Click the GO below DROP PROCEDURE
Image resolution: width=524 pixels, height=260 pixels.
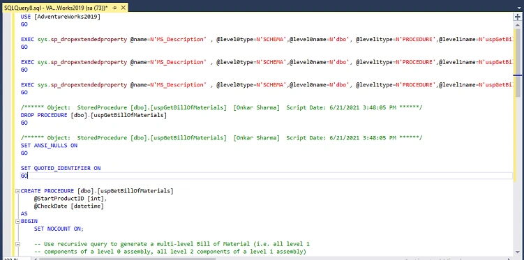[24, 123]
